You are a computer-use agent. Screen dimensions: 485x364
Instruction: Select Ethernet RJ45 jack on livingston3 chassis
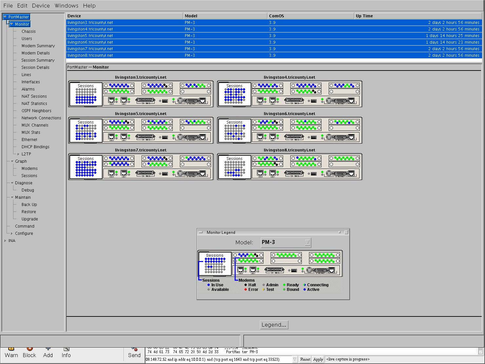click(x=203, y=100)
